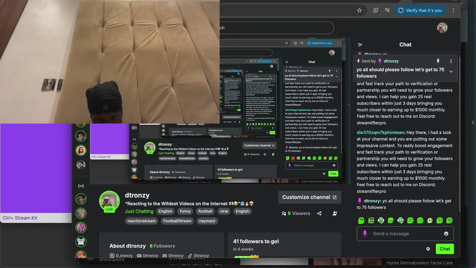Select the reactionstream tag
The width and height of the screenshot is (476, 268).
[x=142, y=221]
